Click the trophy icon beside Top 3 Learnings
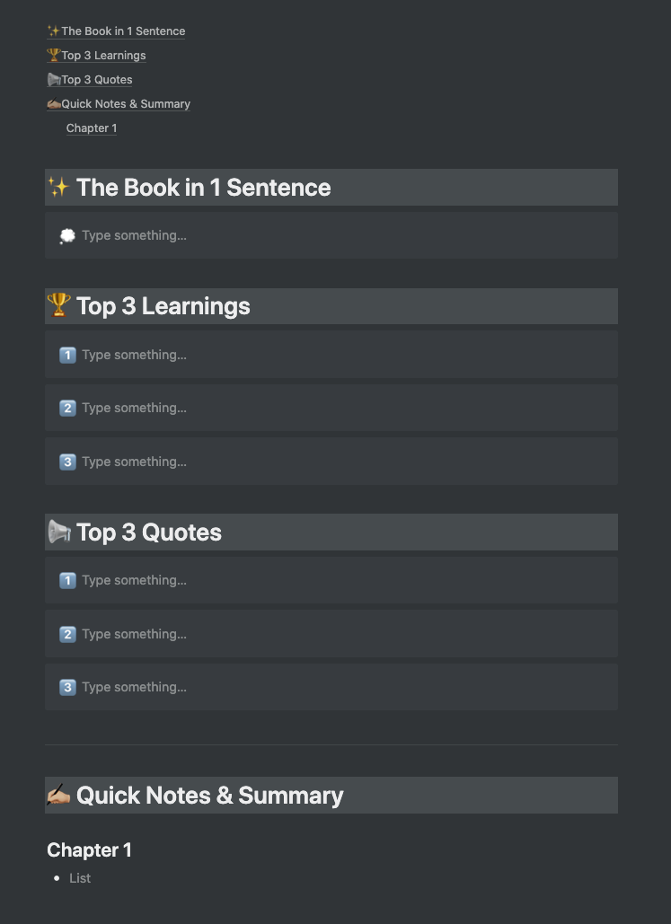Image resolution: width=671 pixels, height=924 pixels. [58, 306]
